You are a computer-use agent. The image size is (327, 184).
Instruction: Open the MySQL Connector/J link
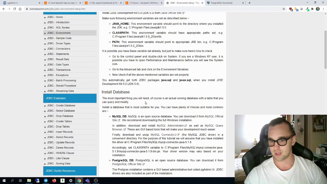pyautogui.click(x=165, y=135)
